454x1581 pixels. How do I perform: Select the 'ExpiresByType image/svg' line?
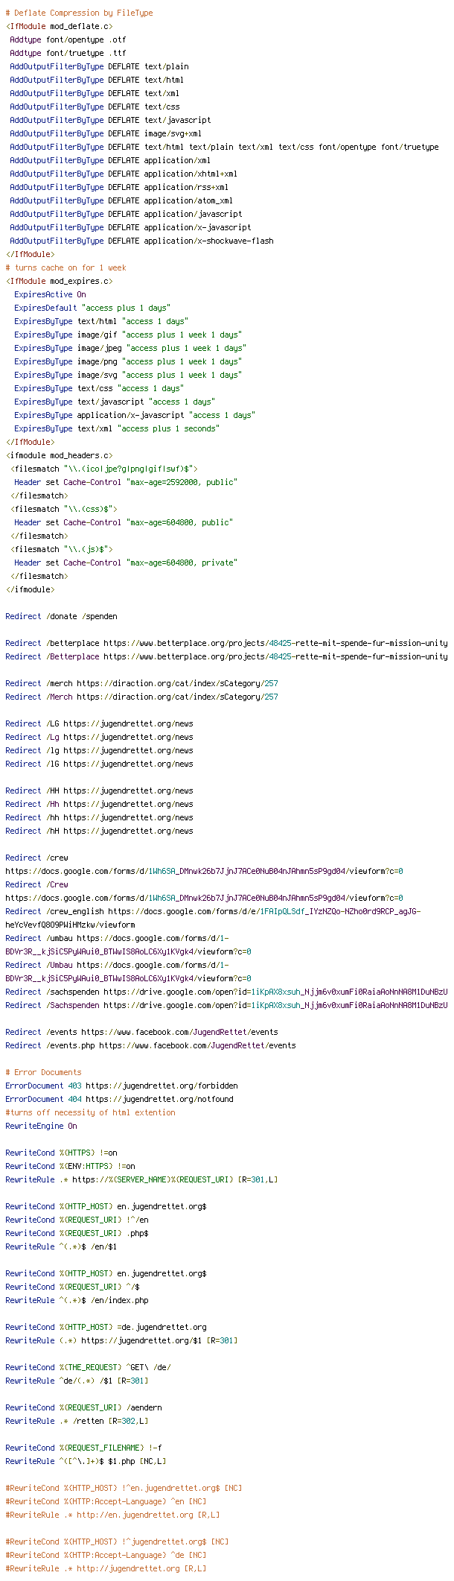[128, 376]
